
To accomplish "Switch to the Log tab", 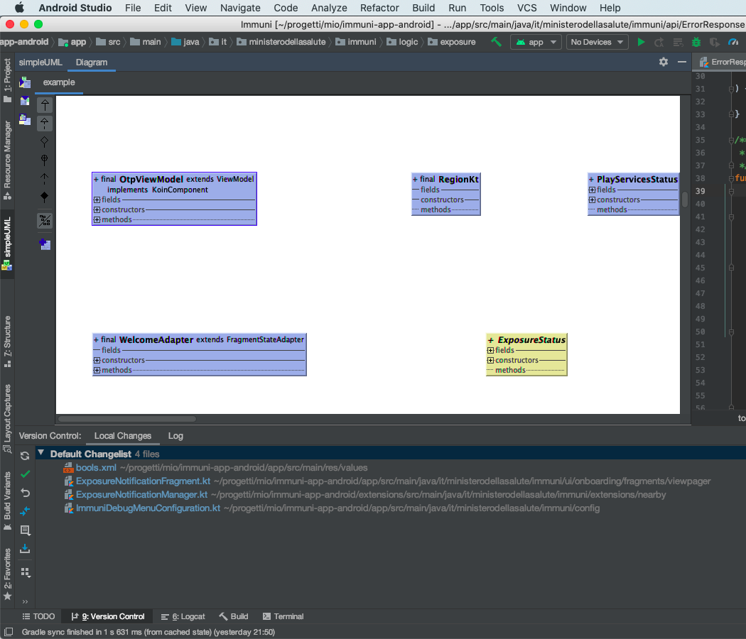I will coord(175,436).
